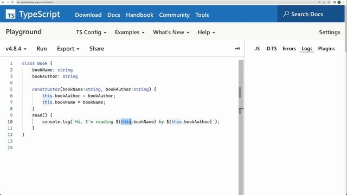Screen dimensions: 347x195
Task: Open playground Settings
Action: pyautogui.click(x=330, y=32)
